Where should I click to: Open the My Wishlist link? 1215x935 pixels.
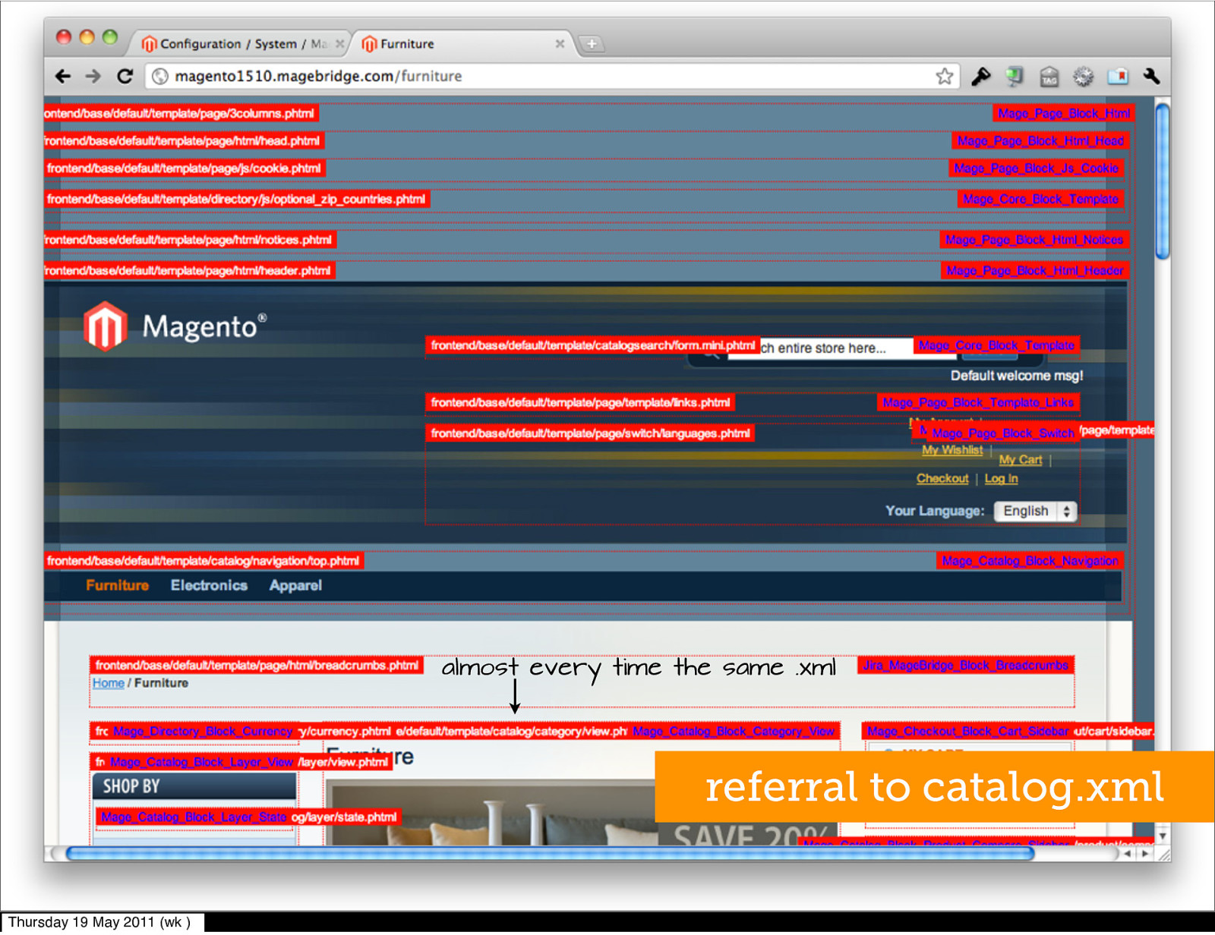(x=952, y=450)
